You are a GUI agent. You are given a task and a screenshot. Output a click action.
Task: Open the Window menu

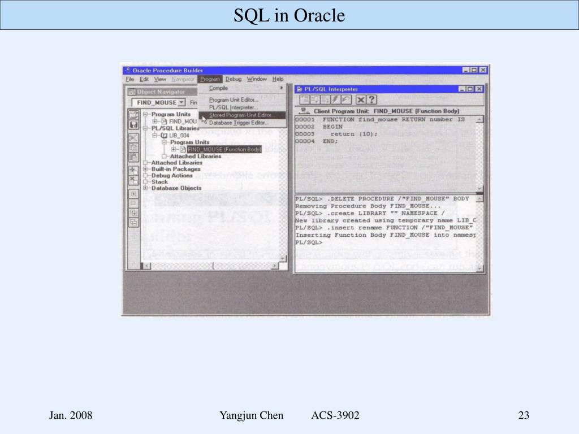[x=257, y=79]
